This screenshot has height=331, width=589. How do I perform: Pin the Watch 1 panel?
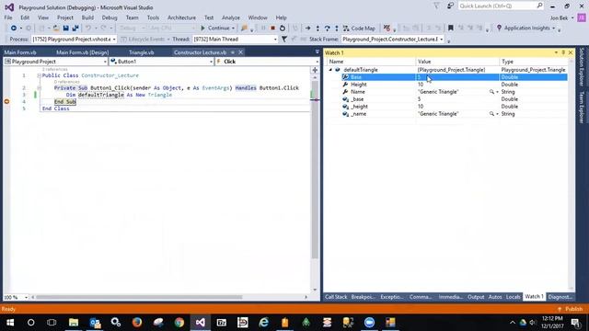pos(563,53)
